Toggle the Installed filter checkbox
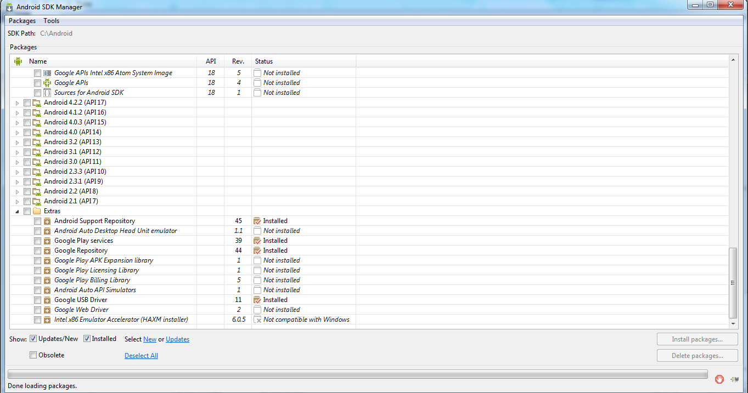The image size is (748, 393). tap(87, 339)
